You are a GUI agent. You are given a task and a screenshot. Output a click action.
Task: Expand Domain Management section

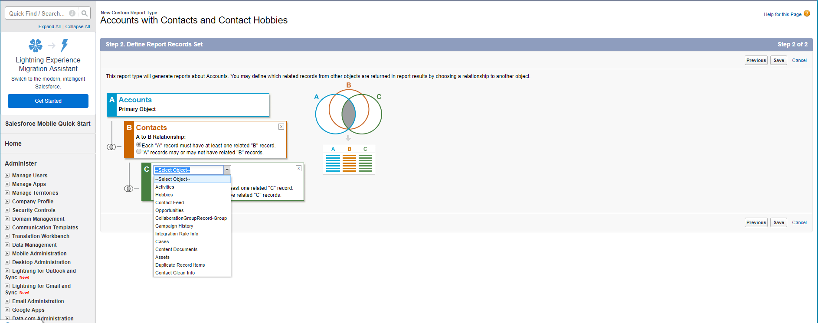(x=7, y=219)
